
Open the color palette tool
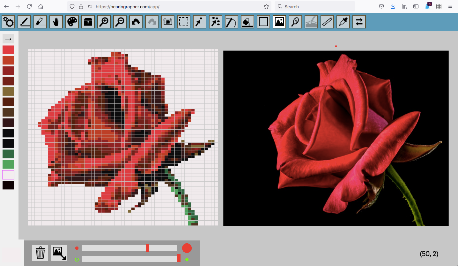click(x=72, y=22)
